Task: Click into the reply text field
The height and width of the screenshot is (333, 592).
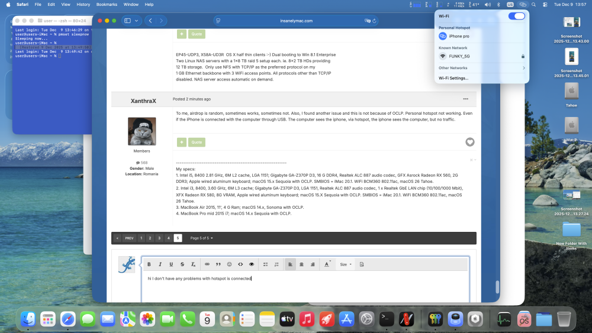Action: 305,287
